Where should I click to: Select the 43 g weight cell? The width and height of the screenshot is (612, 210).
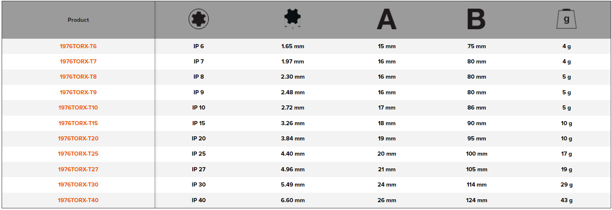click(566, 200)
